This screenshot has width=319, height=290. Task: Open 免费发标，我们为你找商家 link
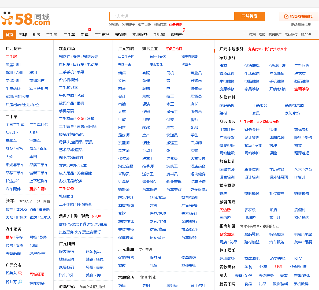coord(268,49)
